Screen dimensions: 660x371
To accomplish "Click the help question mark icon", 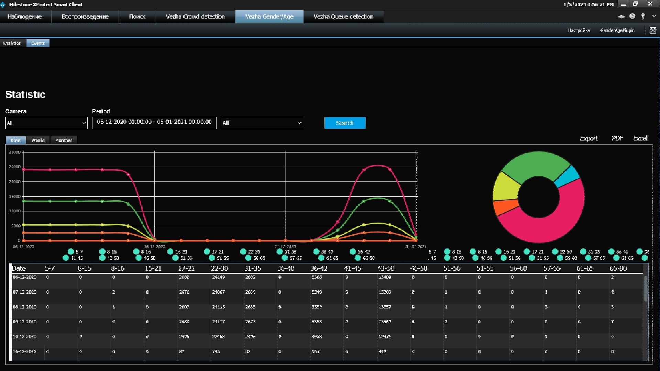I will pos(632,16).
